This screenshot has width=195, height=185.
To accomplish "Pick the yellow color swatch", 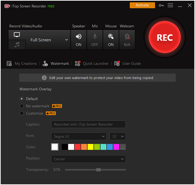I will click(90, 147).
